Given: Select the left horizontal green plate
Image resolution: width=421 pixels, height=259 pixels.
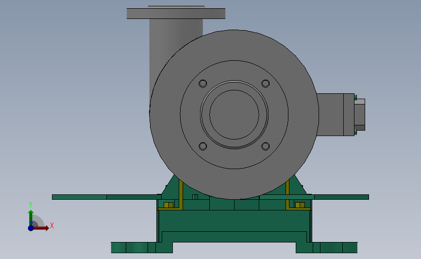Looking at the screenshot, I should coord(107,197).
